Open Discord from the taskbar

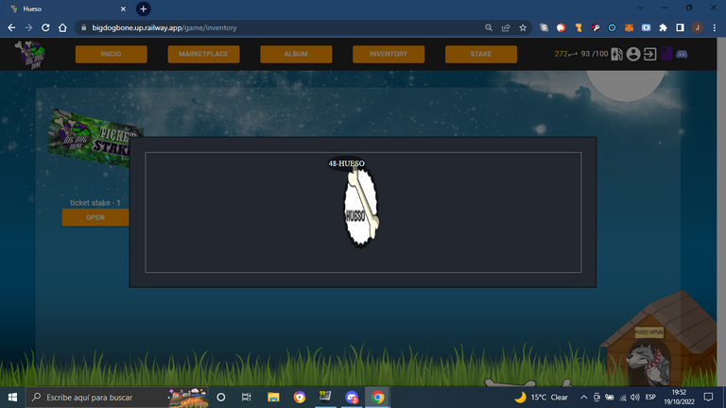(352, 398)
